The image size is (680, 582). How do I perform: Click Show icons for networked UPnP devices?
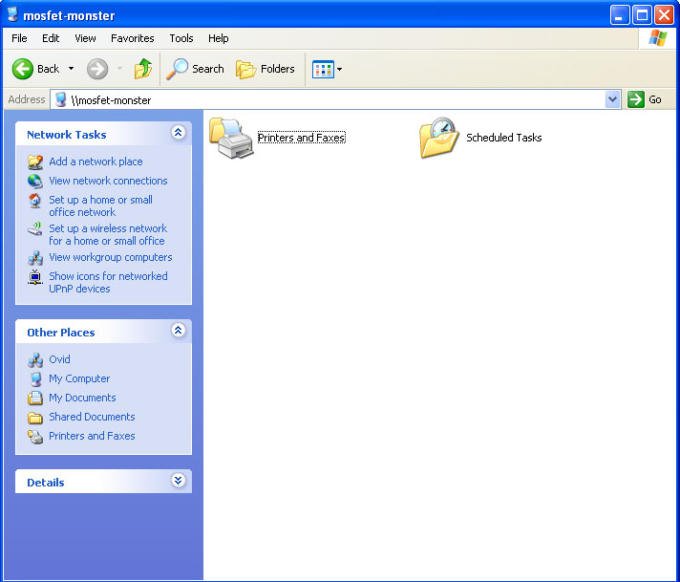[x=108, y=282]
